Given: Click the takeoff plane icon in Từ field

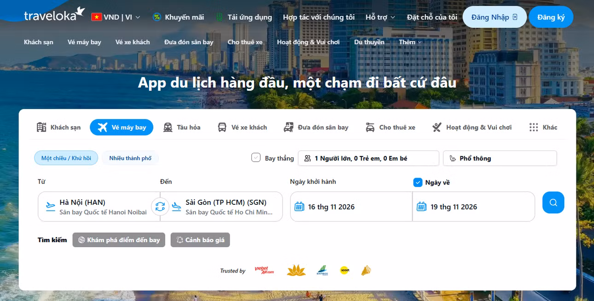Looking at the screenshot, I should point(51,206).
